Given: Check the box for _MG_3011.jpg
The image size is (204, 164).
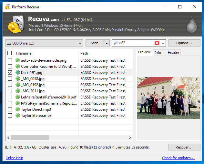Looking at the screenshot, I should [x=10, y=91].
